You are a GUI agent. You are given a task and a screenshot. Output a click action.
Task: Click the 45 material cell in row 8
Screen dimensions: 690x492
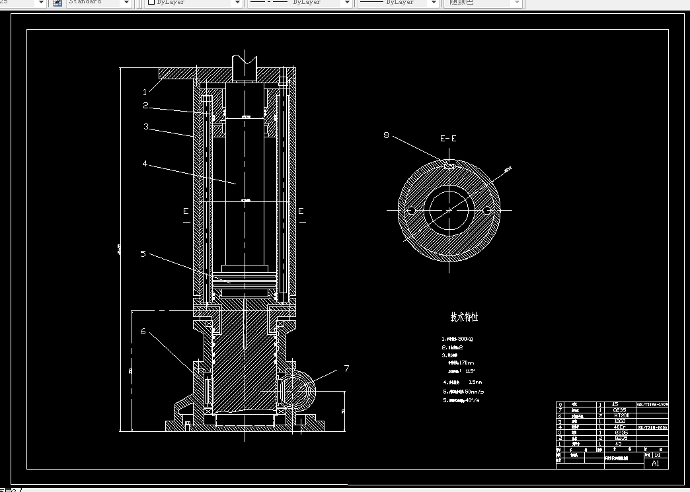(621, 405)
